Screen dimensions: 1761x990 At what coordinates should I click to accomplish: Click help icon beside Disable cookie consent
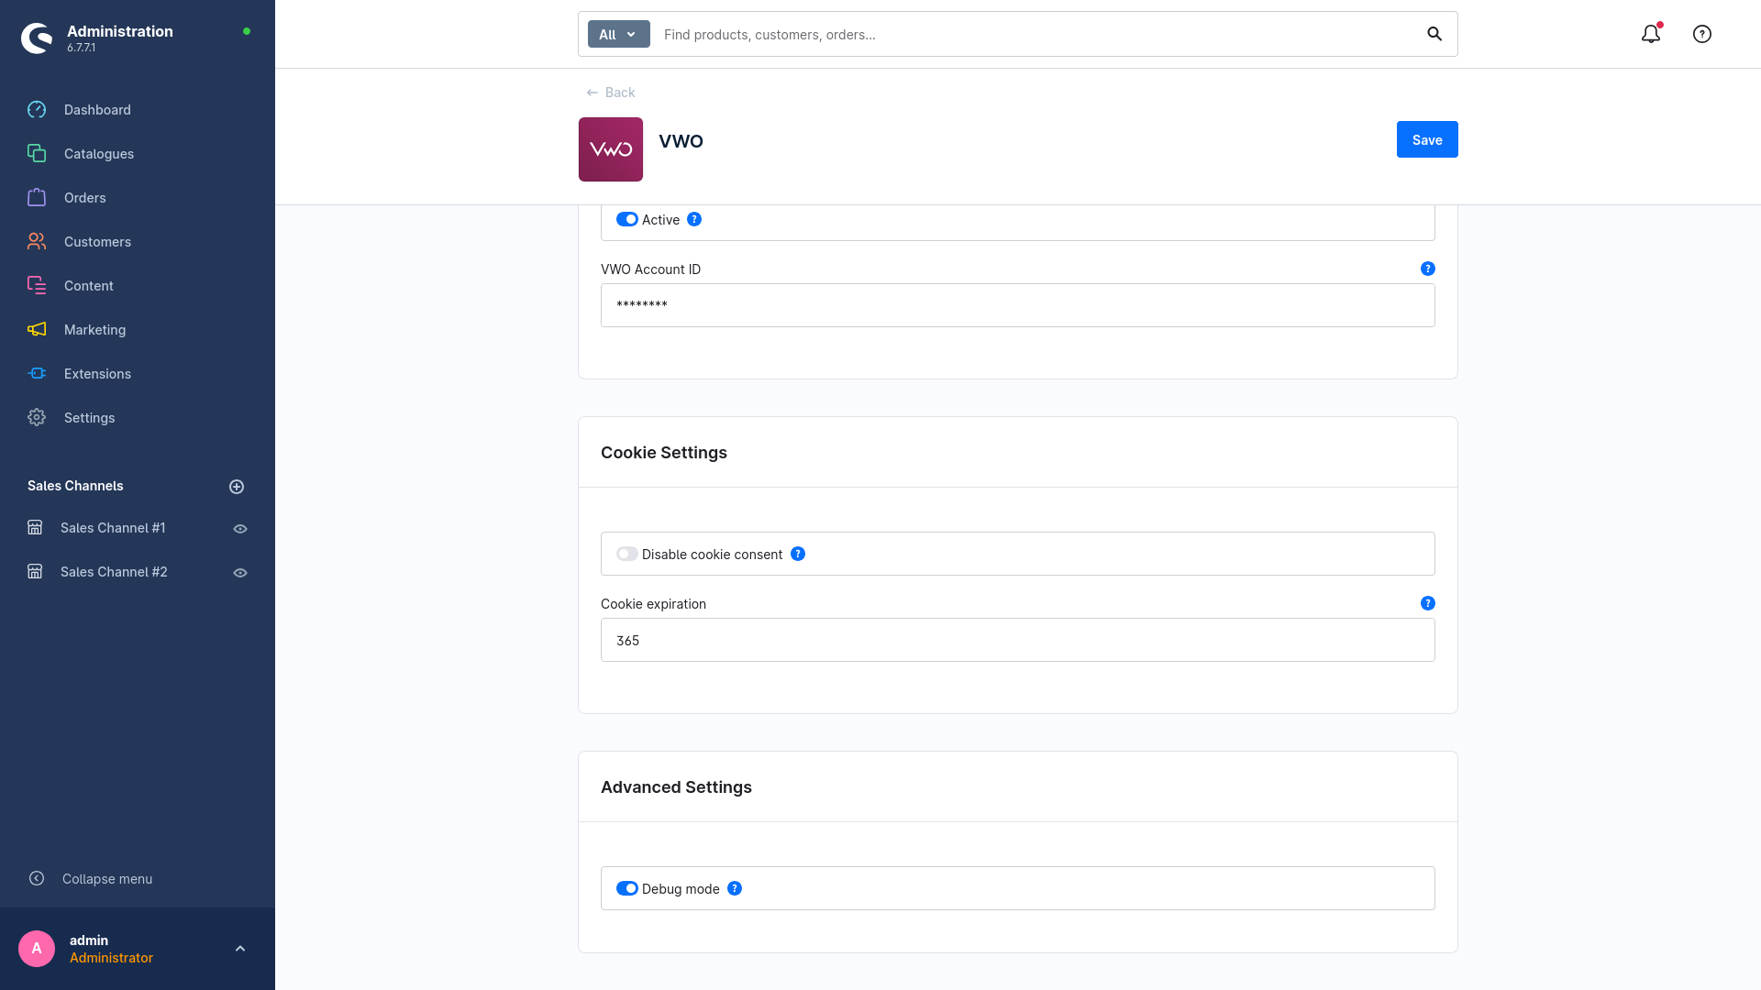tap(798, 554)
